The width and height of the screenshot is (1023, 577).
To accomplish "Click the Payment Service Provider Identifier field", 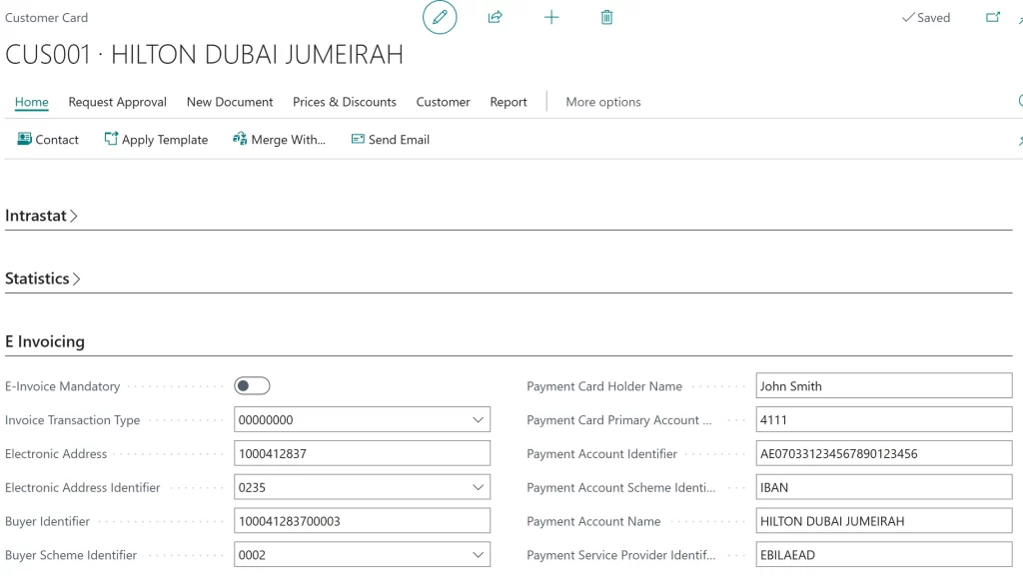I will [x=884, y=555].
